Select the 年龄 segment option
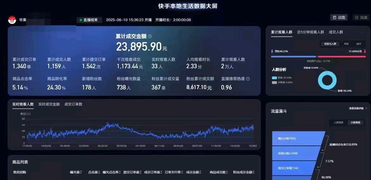 (346, 44)
